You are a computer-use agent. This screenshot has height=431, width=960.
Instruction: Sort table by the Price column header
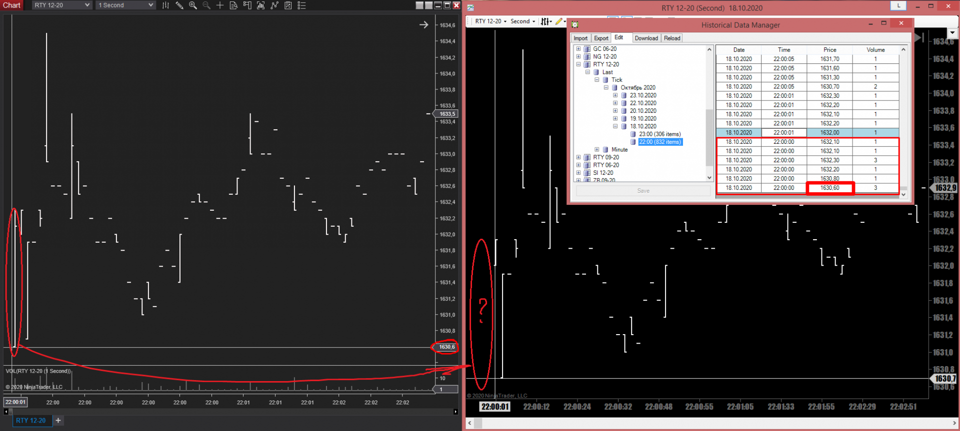coord(829,50)
